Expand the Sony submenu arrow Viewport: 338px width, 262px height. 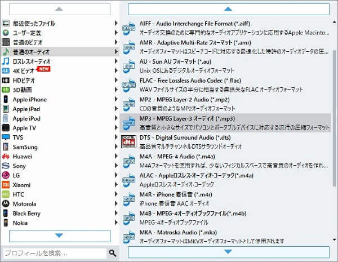click(x=116, y=166)
